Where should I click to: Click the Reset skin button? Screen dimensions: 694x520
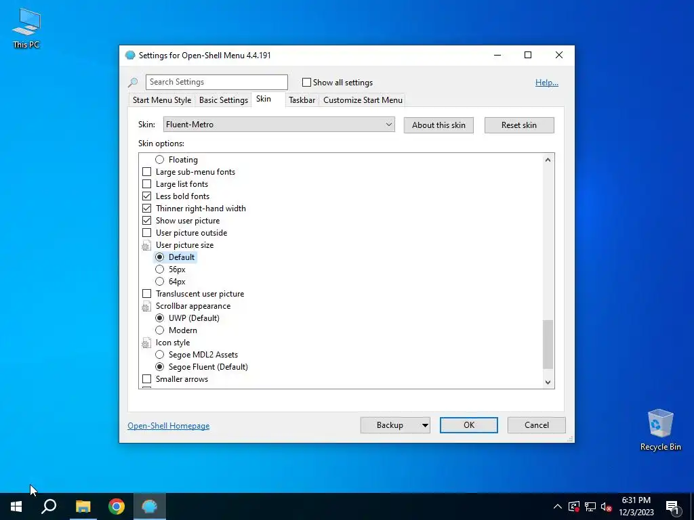click(x=518, y=125)
